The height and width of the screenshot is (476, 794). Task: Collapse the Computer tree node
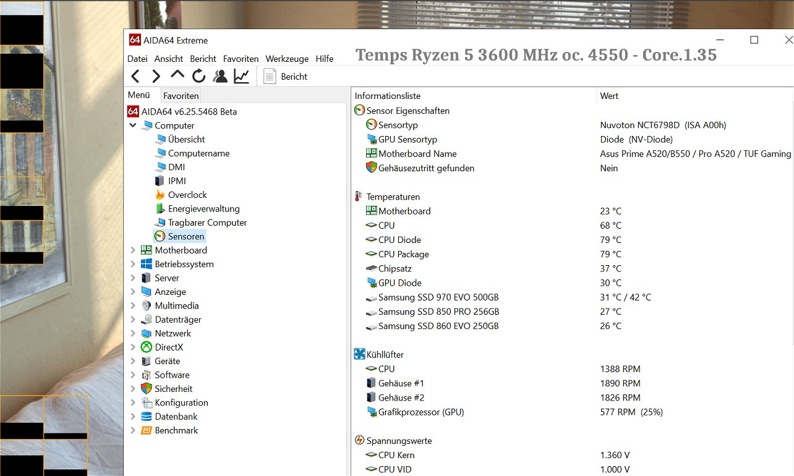[x=133, y=125]
